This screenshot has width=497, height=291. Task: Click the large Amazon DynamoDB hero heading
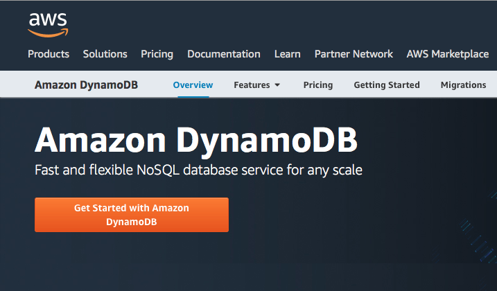click(196, 141)
